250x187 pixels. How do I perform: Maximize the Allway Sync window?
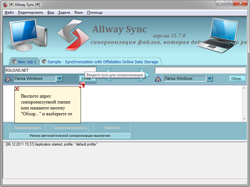pyautogui.click(x=229, y=3)
